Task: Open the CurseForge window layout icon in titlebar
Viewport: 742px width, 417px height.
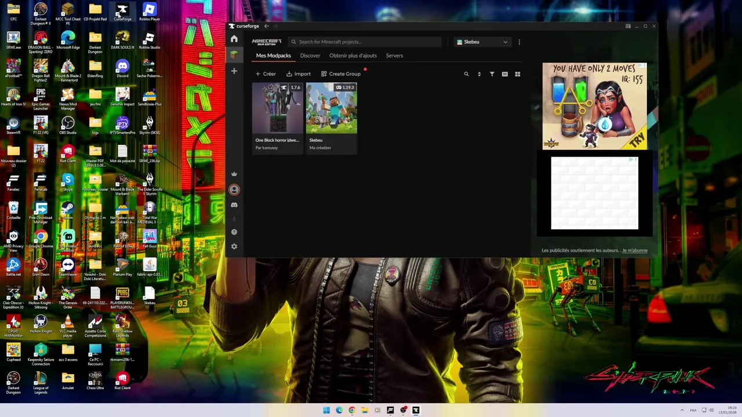Action: 628,26
